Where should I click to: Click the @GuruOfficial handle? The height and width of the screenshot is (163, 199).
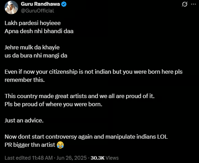[x=37, y=11]
